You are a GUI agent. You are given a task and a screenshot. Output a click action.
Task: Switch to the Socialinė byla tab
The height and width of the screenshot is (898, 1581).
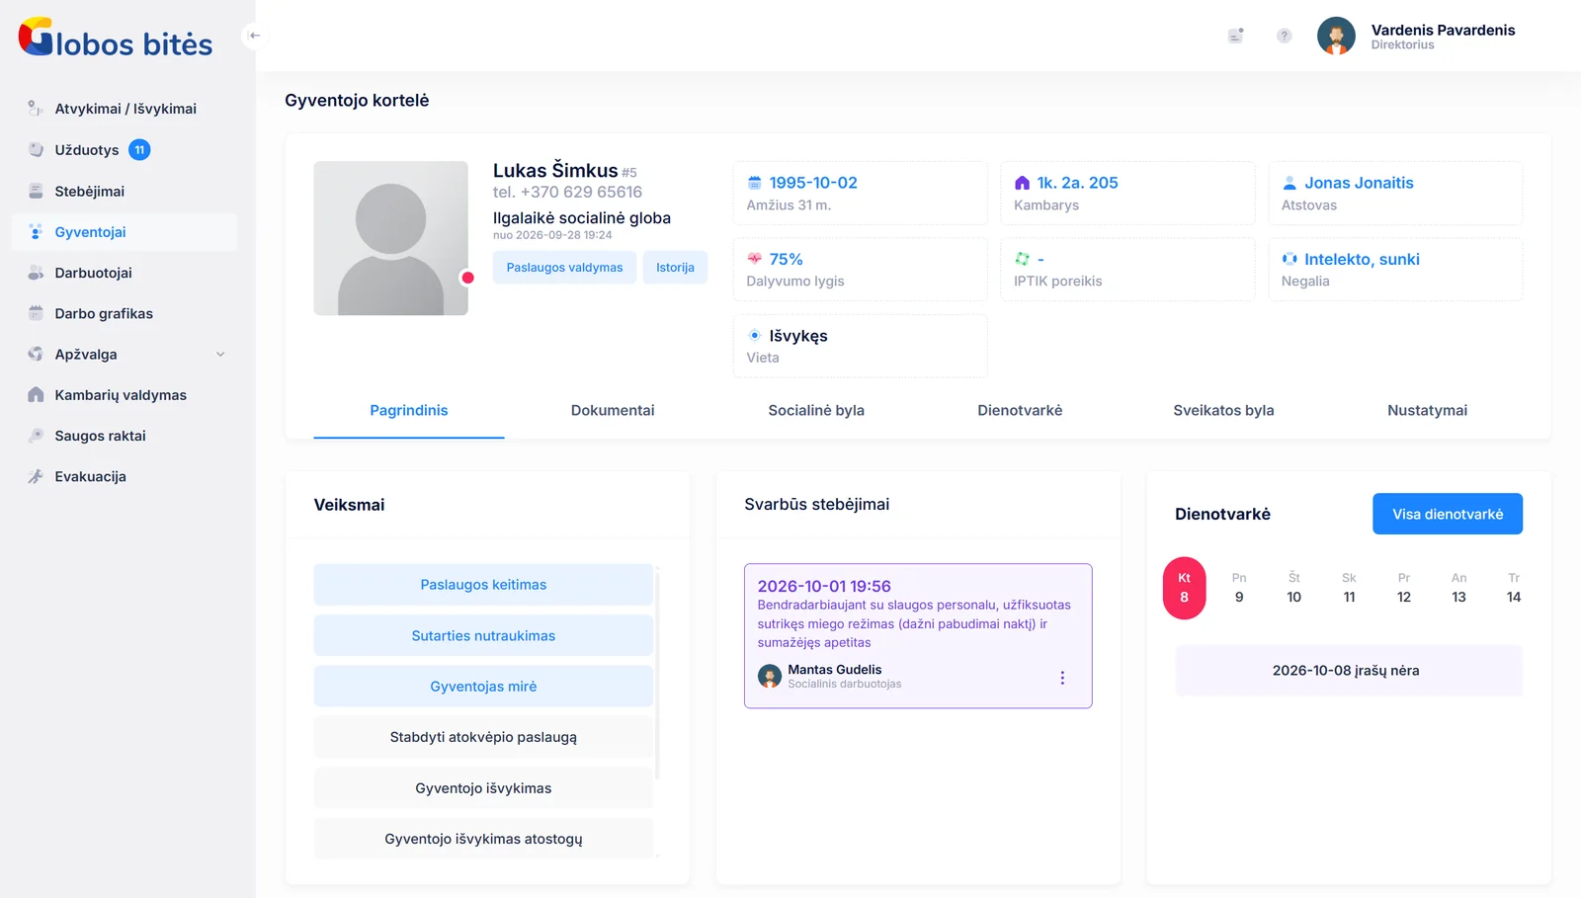click(x=816, y=410)
